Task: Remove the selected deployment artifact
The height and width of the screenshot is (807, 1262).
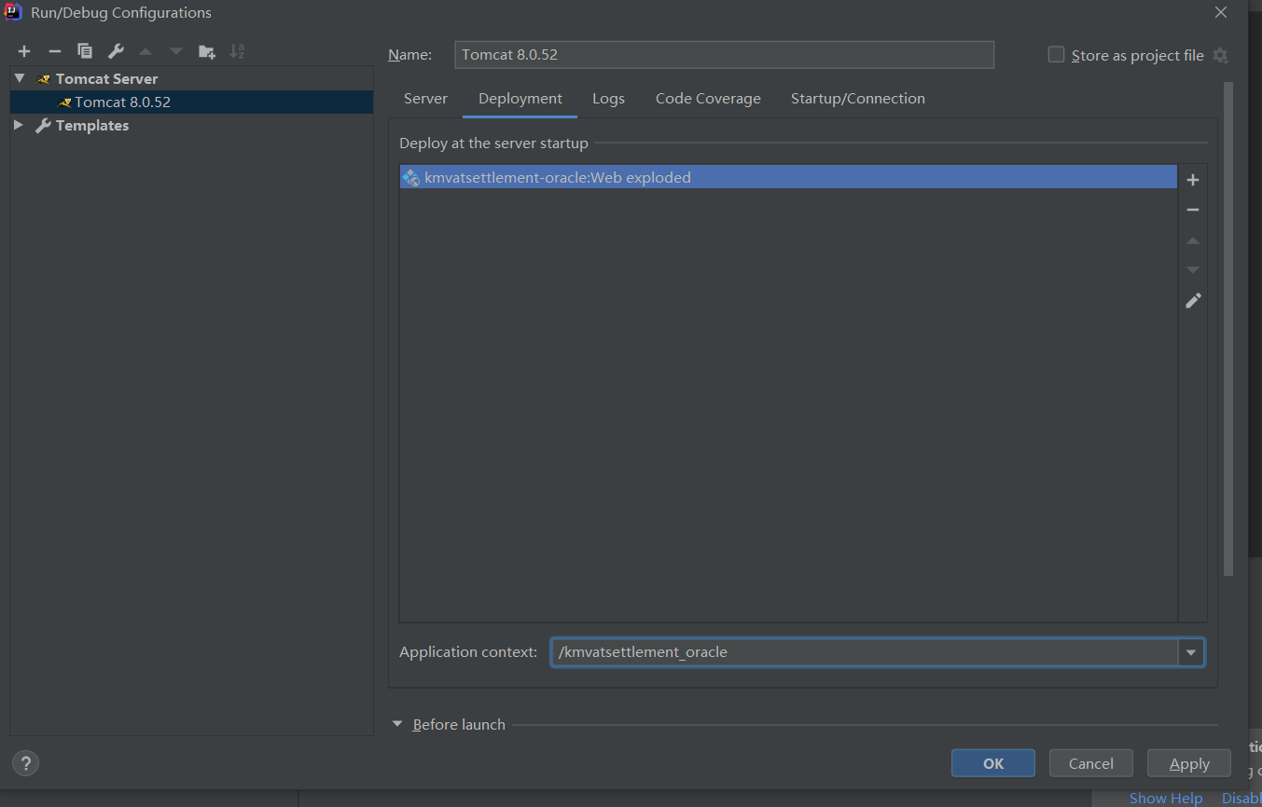Action: (1192, 210)
